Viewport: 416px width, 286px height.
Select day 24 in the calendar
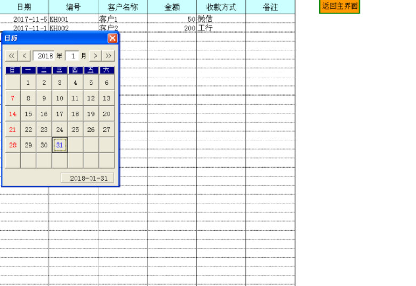click(x=59, y=129)
